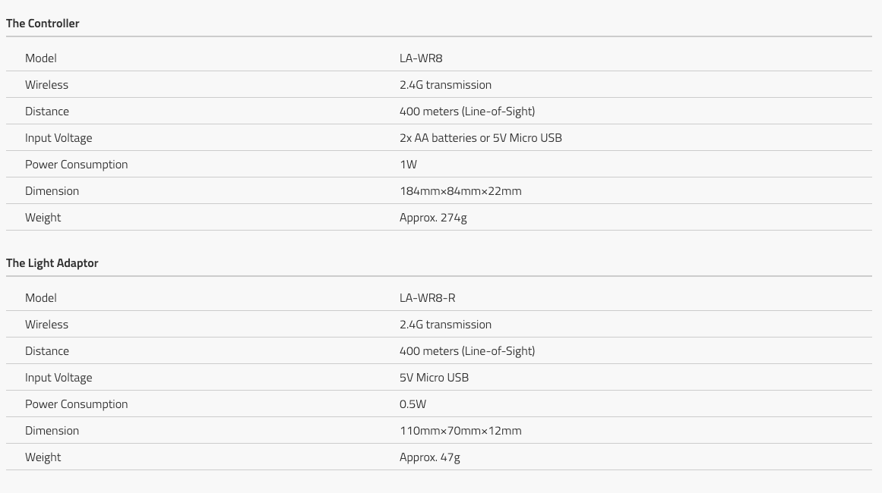Click the light adaptor's Weight label

tap(43, 457)
